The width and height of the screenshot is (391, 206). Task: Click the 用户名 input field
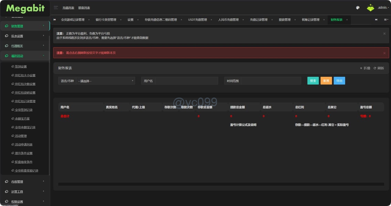point(186,81)
